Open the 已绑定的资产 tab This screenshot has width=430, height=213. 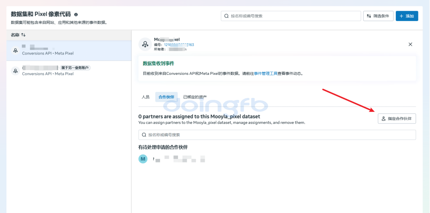(195, 97)
